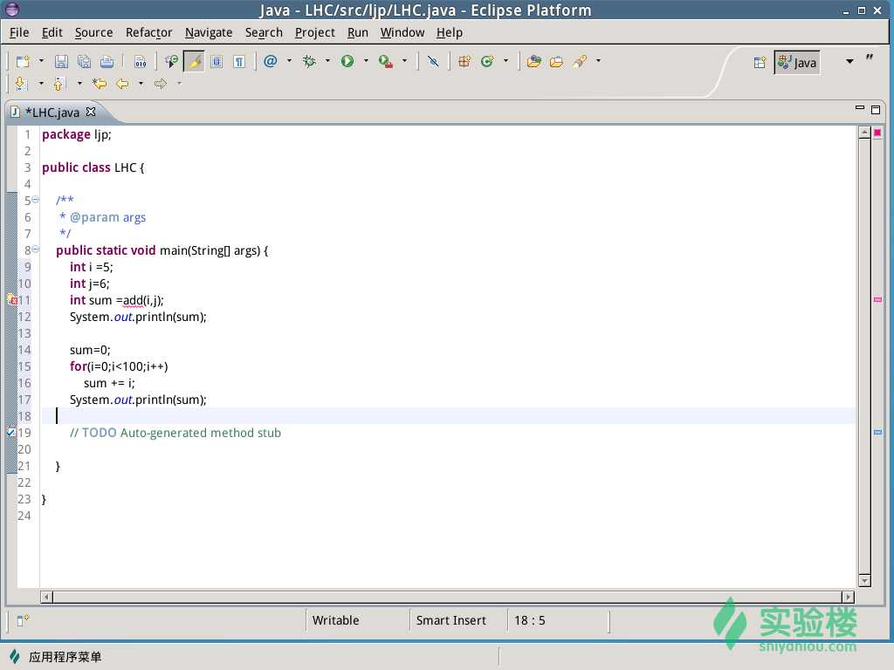
Task: Select the *LHC.java editor tab
Action: 52,113
